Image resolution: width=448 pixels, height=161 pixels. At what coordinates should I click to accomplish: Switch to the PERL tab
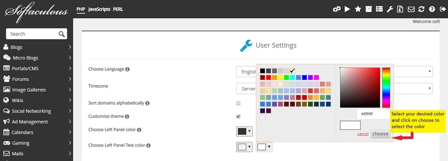(118, 9)
